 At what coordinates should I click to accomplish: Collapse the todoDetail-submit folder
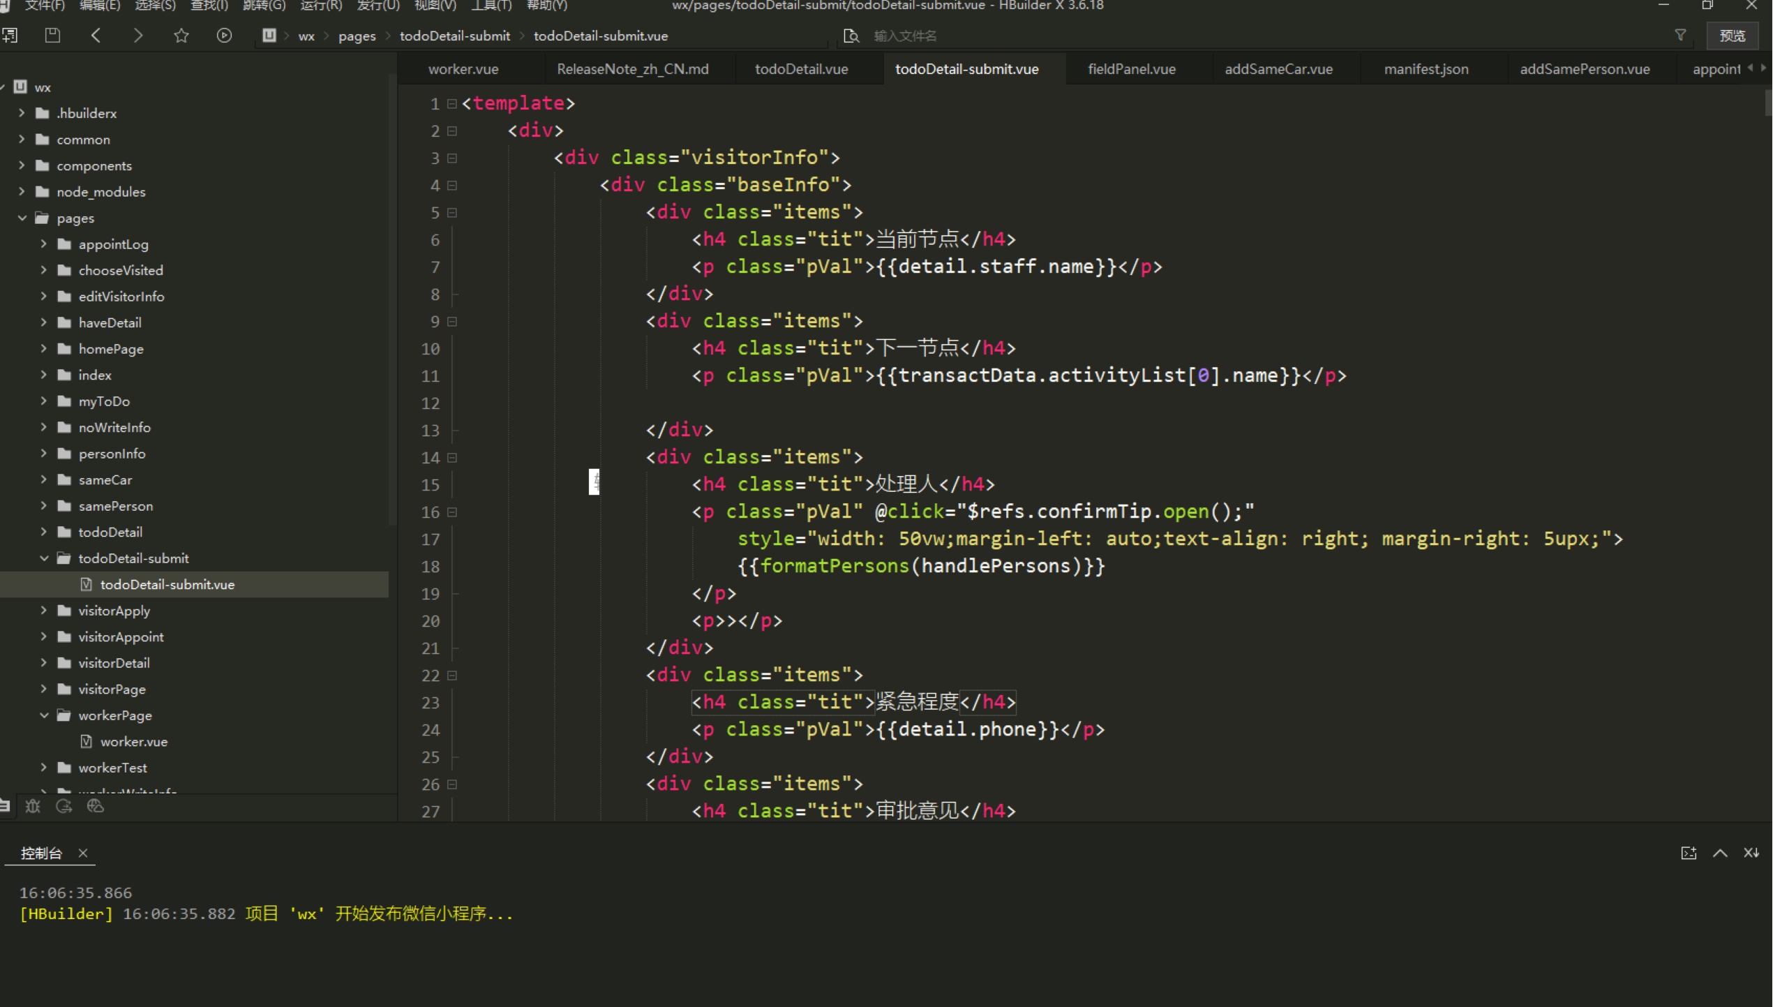coord(43,558)
